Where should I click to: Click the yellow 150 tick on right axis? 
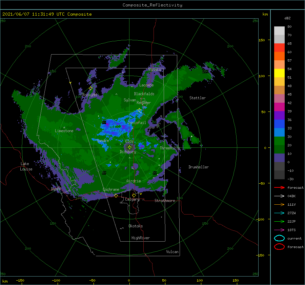click(262, 40)
